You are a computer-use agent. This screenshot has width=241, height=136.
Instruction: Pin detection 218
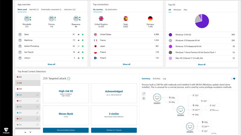click(x=37, y=95)
